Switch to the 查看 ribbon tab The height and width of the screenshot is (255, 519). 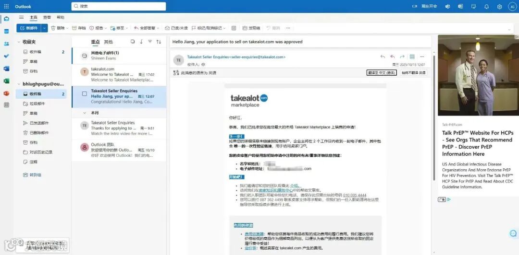tap(47, 17)
